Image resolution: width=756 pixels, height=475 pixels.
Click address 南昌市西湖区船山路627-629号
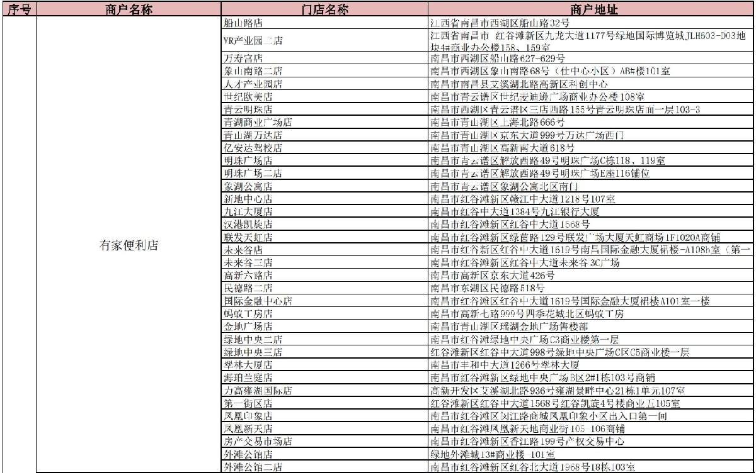(498, 59)
